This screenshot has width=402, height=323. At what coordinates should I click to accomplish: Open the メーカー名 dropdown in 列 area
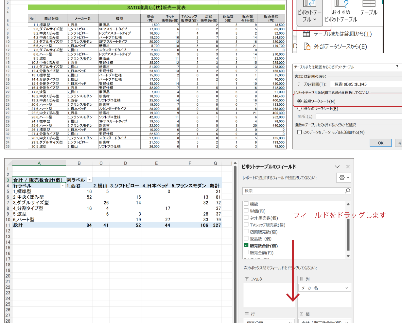[x=347, y=288]
